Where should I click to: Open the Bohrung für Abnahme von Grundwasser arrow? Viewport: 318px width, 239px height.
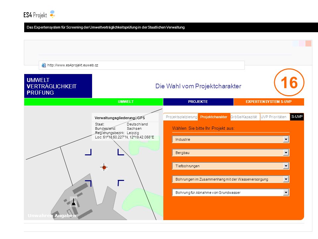pyautogui.click(x=286, y=193)
